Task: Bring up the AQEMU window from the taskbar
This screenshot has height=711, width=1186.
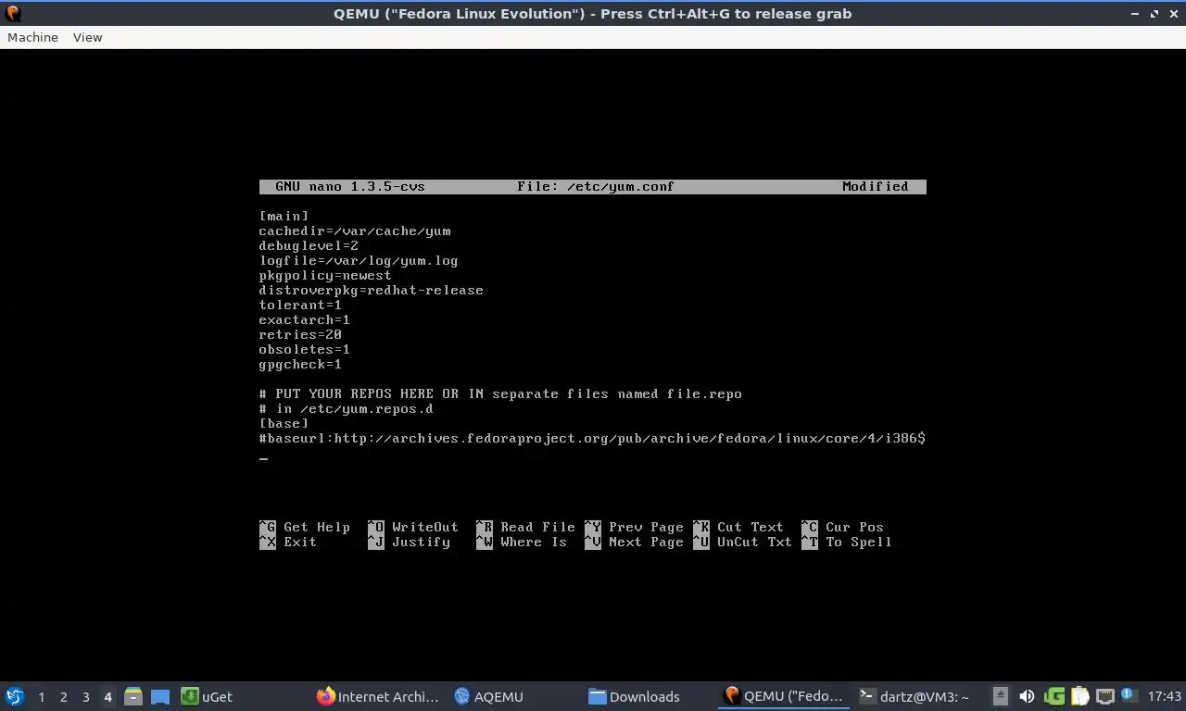Action: click(x=489, y=696)
